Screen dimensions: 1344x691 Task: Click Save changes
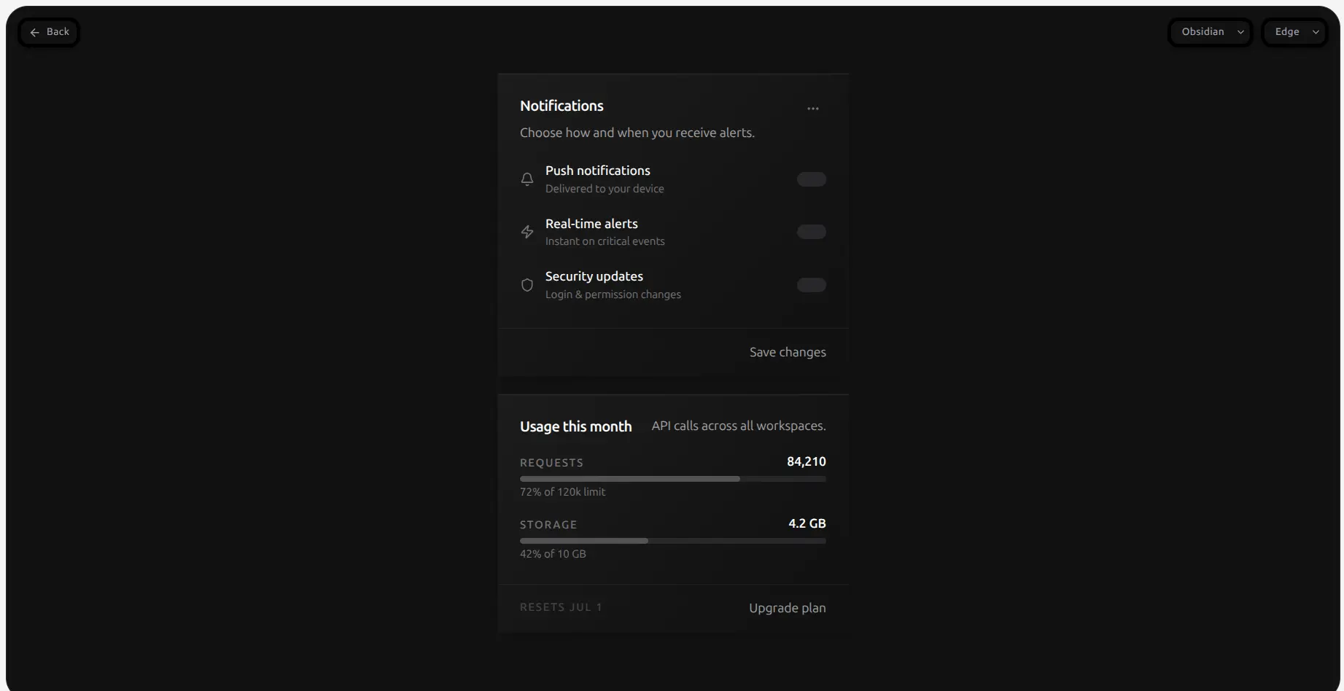pos(788,352)
